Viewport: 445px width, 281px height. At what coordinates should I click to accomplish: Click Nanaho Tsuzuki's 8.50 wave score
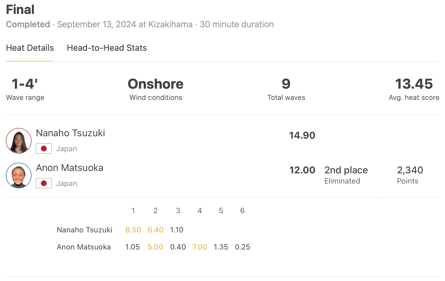coord(133,230)
